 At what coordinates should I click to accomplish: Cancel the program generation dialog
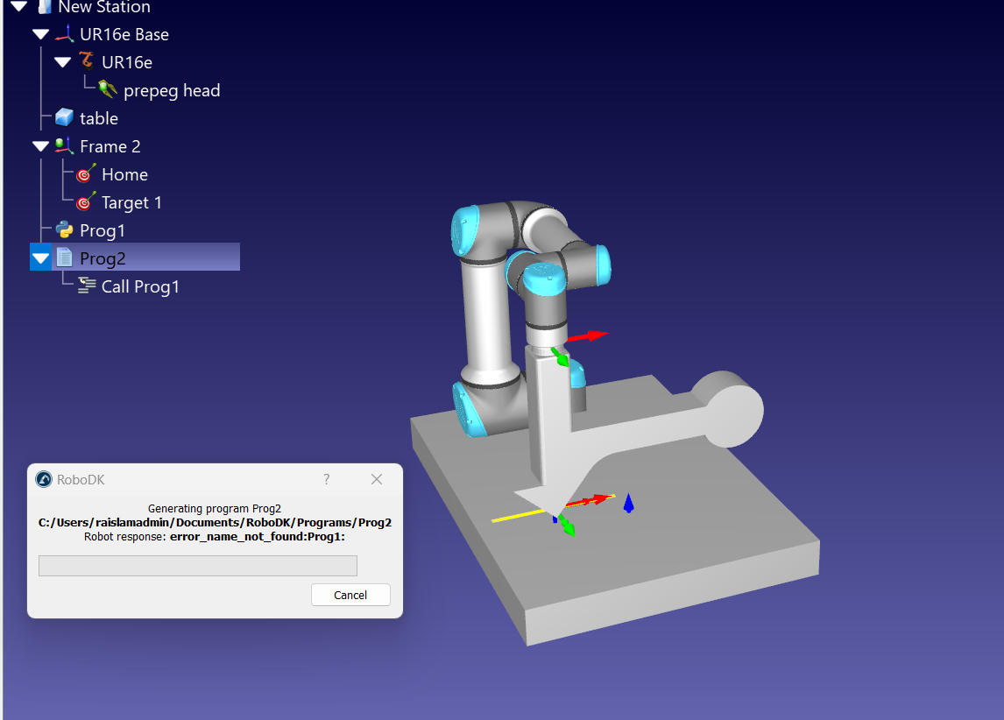(350, 595)
